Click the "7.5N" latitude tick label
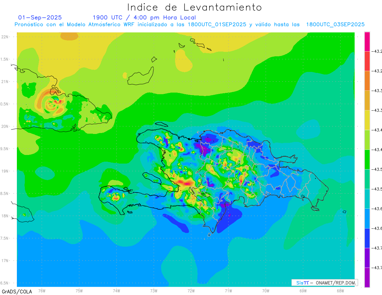This screenshot has width=382, height=295. click(x=5, y=238)
